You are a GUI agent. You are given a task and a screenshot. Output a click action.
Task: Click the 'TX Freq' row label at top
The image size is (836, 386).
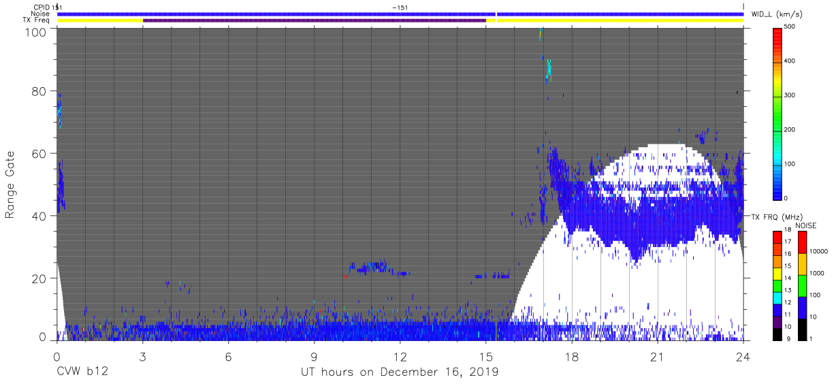[x=37, y=20]
